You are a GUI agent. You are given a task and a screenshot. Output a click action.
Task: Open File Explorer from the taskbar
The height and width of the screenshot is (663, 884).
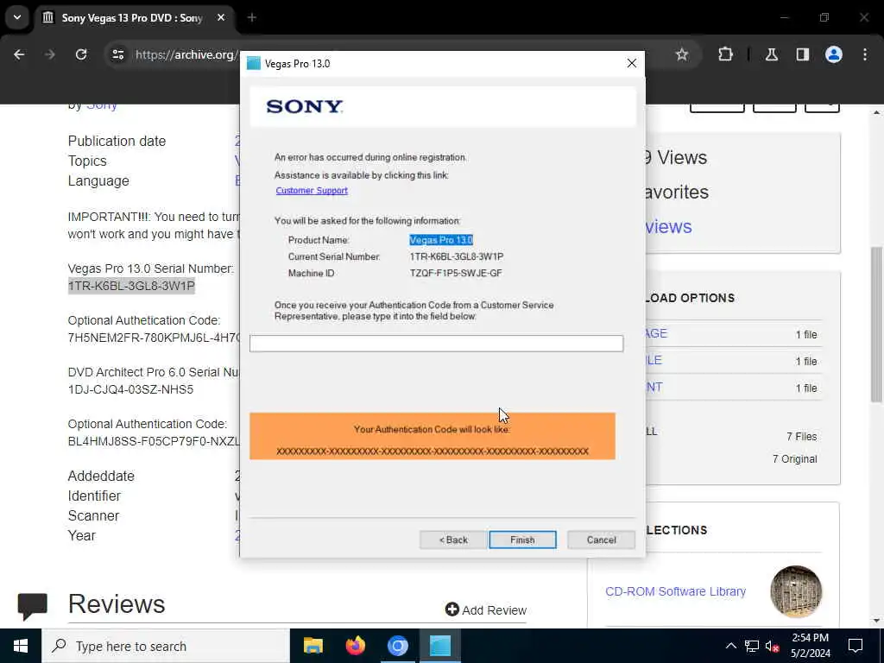(313, 646)
